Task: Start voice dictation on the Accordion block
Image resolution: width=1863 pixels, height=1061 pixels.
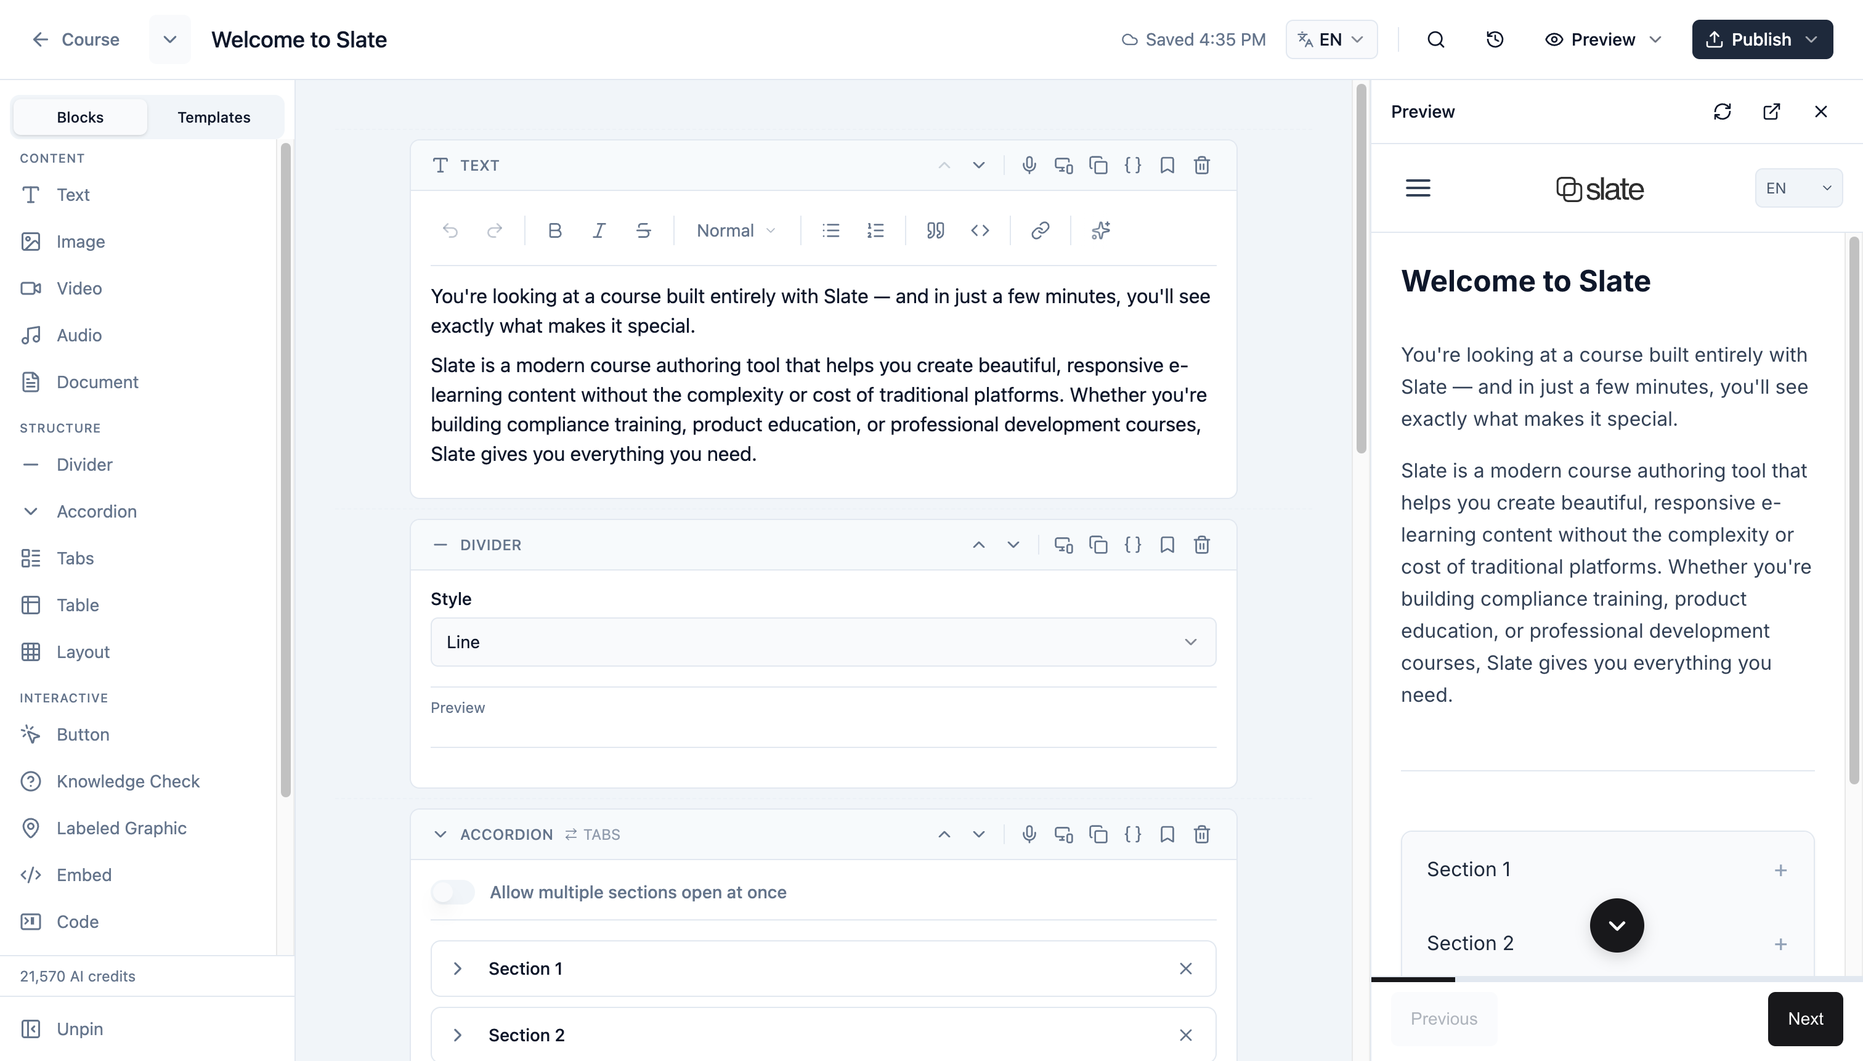Action: point(1029,834)
